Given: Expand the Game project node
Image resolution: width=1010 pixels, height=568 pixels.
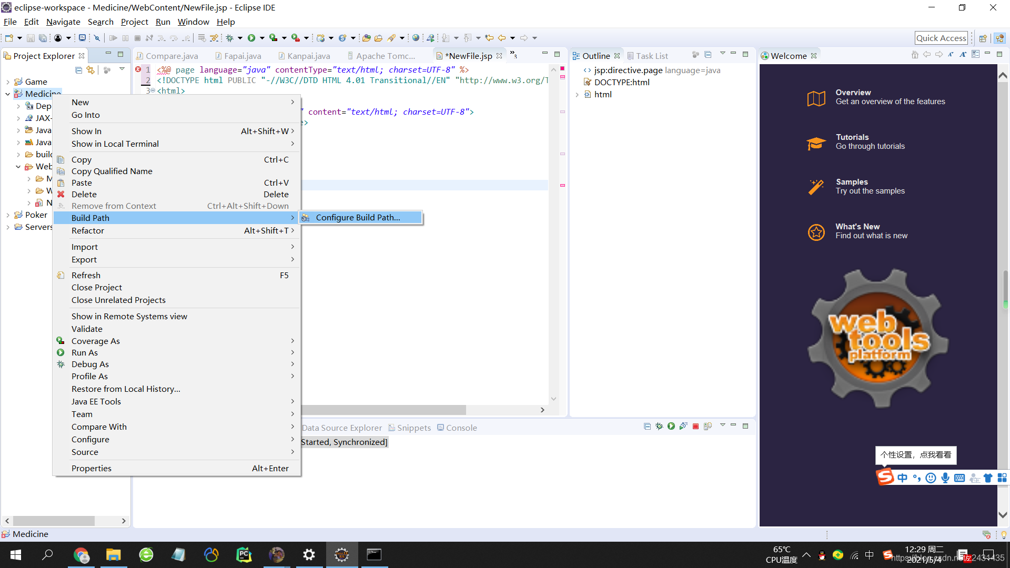Looking at the screenshot, I should (8, 82).
